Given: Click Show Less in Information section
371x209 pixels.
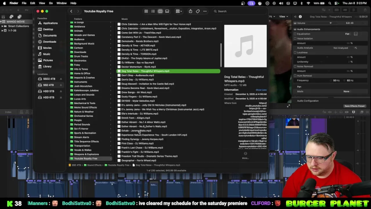Looking at the screenshot, I should pos(261,90).
